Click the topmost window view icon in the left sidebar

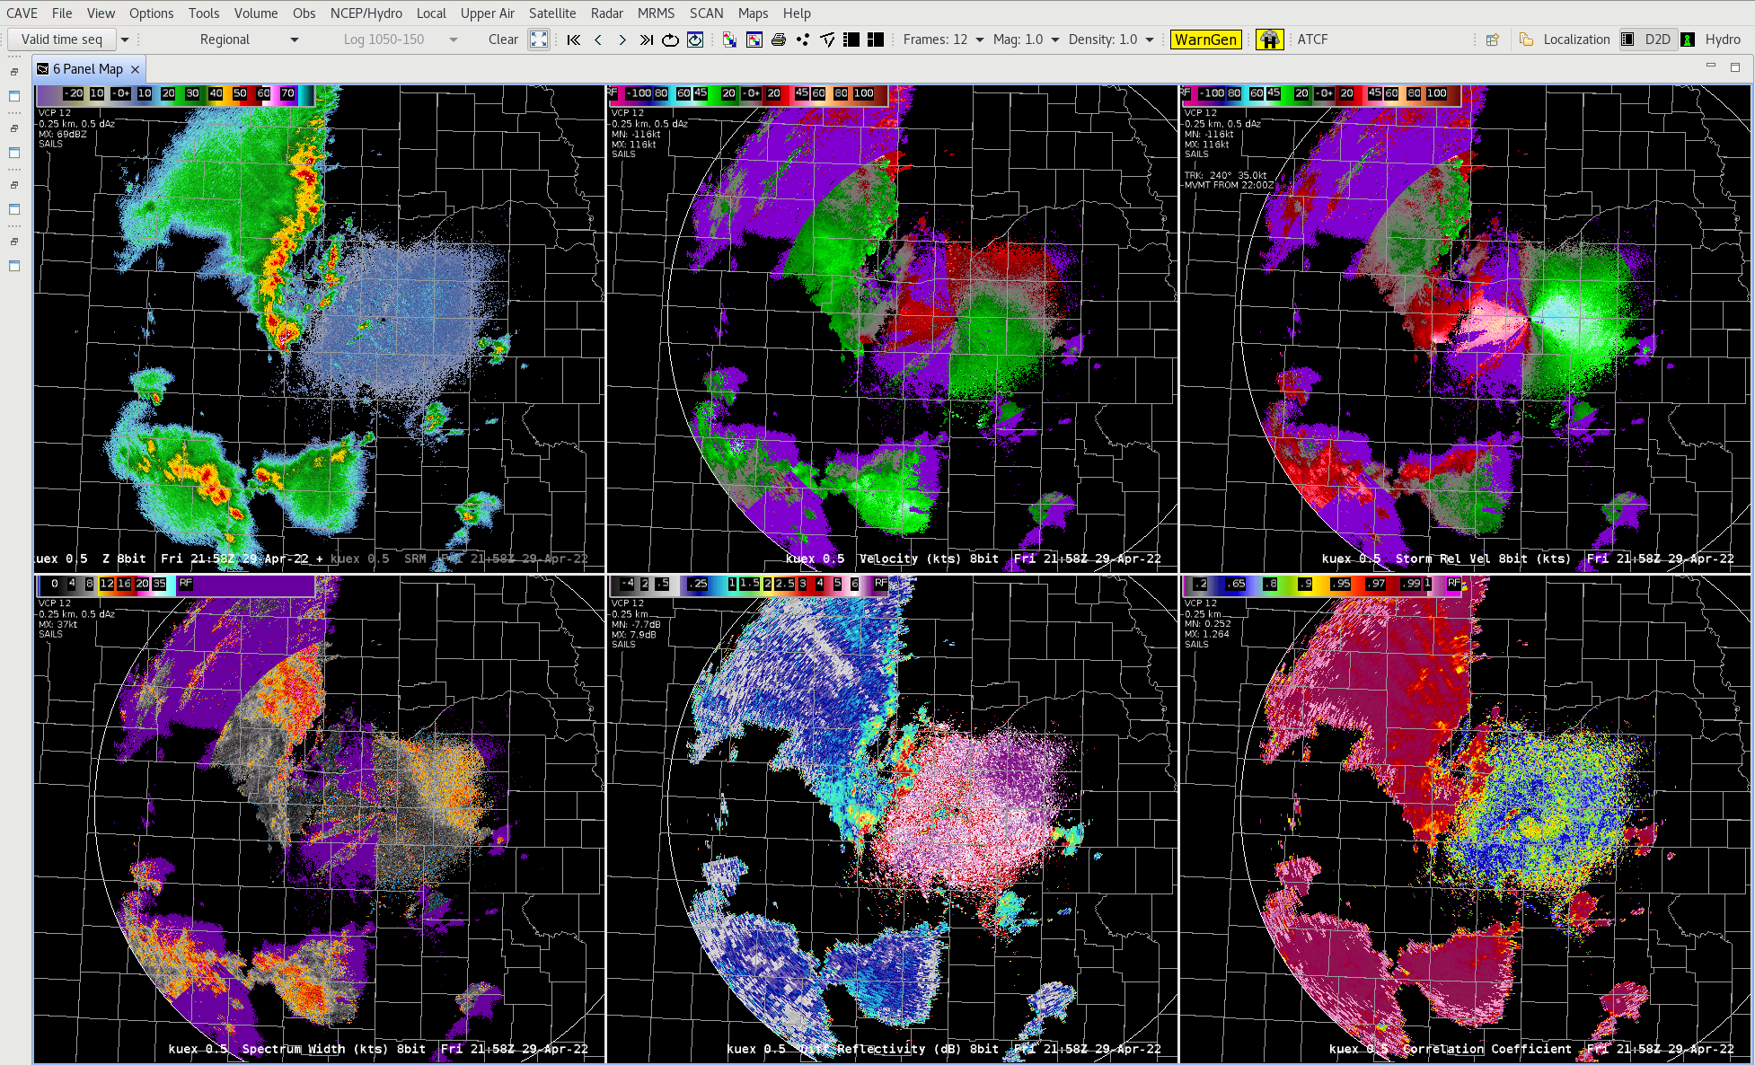coord(14,96)
